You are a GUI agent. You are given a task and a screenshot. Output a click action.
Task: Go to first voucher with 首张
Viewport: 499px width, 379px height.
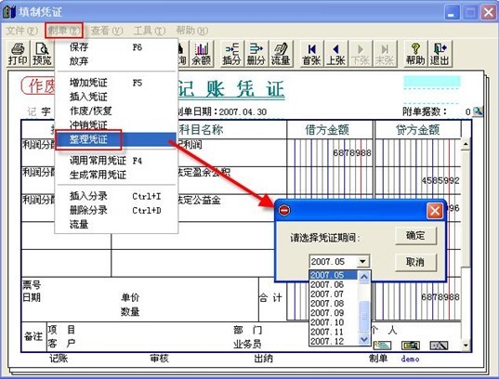coord(311,54)
